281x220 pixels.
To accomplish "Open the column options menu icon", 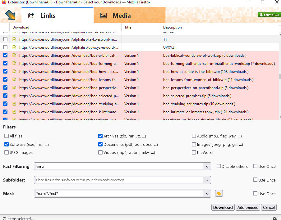I will (280, 27).
